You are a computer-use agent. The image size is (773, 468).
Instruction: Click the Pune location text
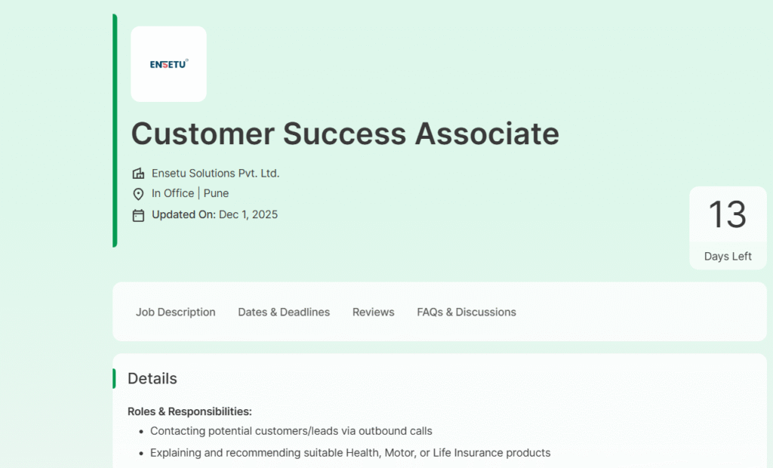(216, 193)
